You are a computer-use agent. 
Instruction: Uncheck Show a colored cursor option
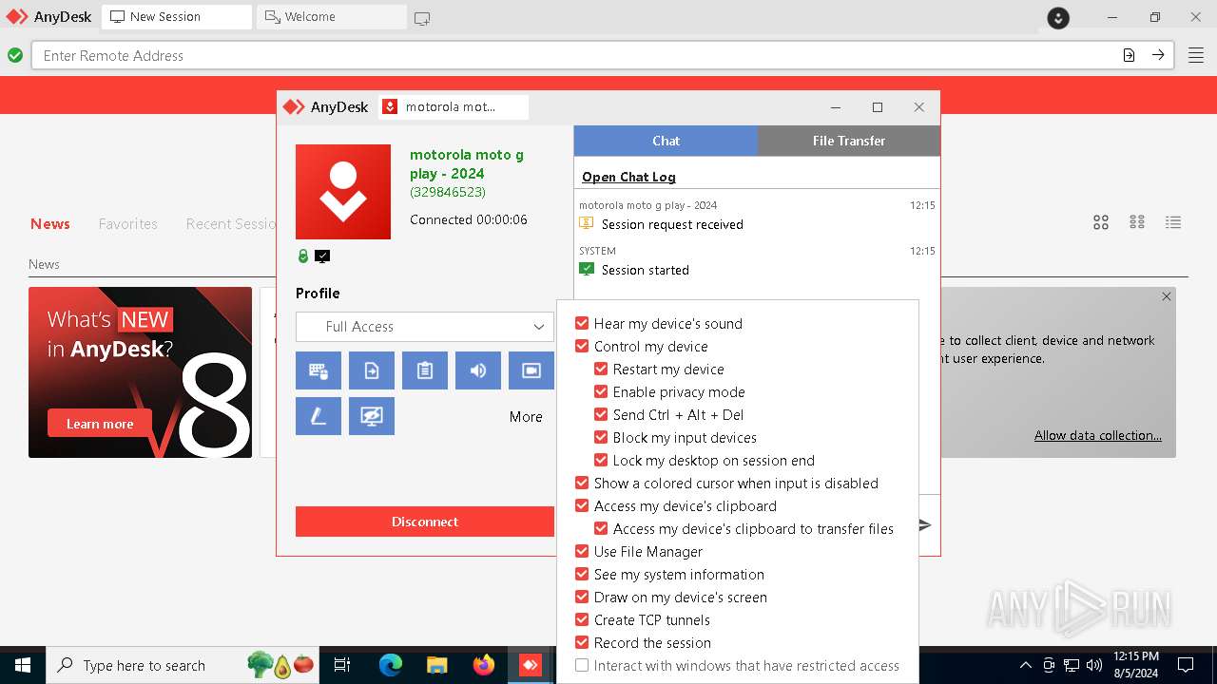(582, 483)
